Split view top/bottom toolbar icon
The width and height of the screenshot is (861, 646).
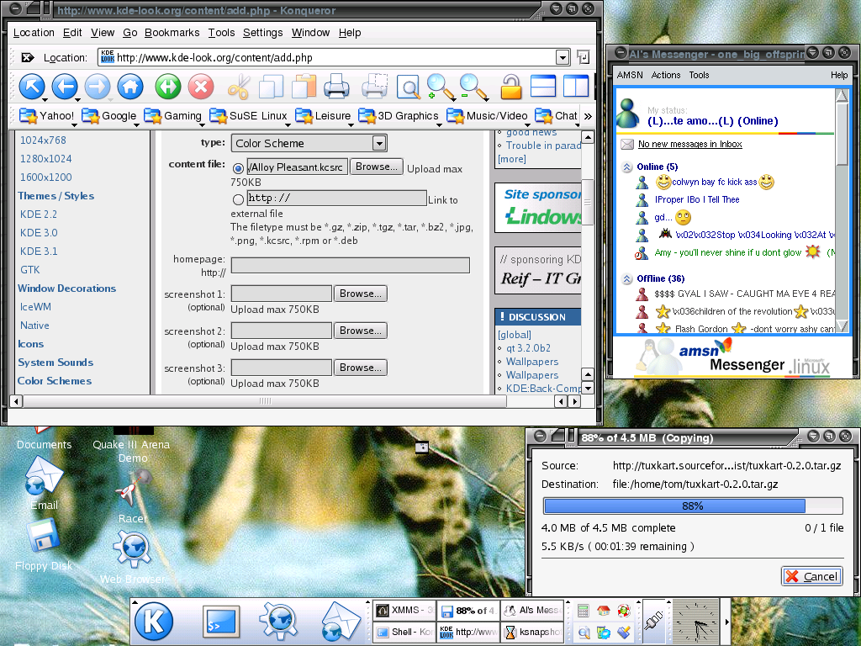coord(543,87)
